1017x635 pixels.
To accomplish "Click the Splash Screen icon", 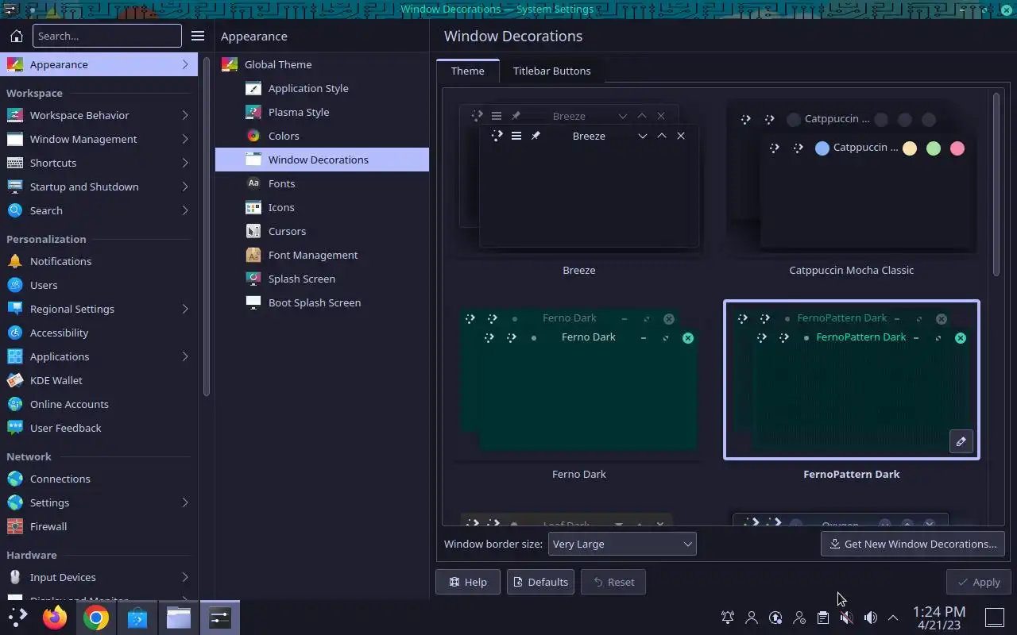I will click(253, 279).
